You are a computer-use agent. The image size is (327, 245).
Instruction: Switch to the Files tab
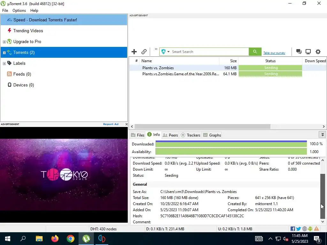pos(138,135)
